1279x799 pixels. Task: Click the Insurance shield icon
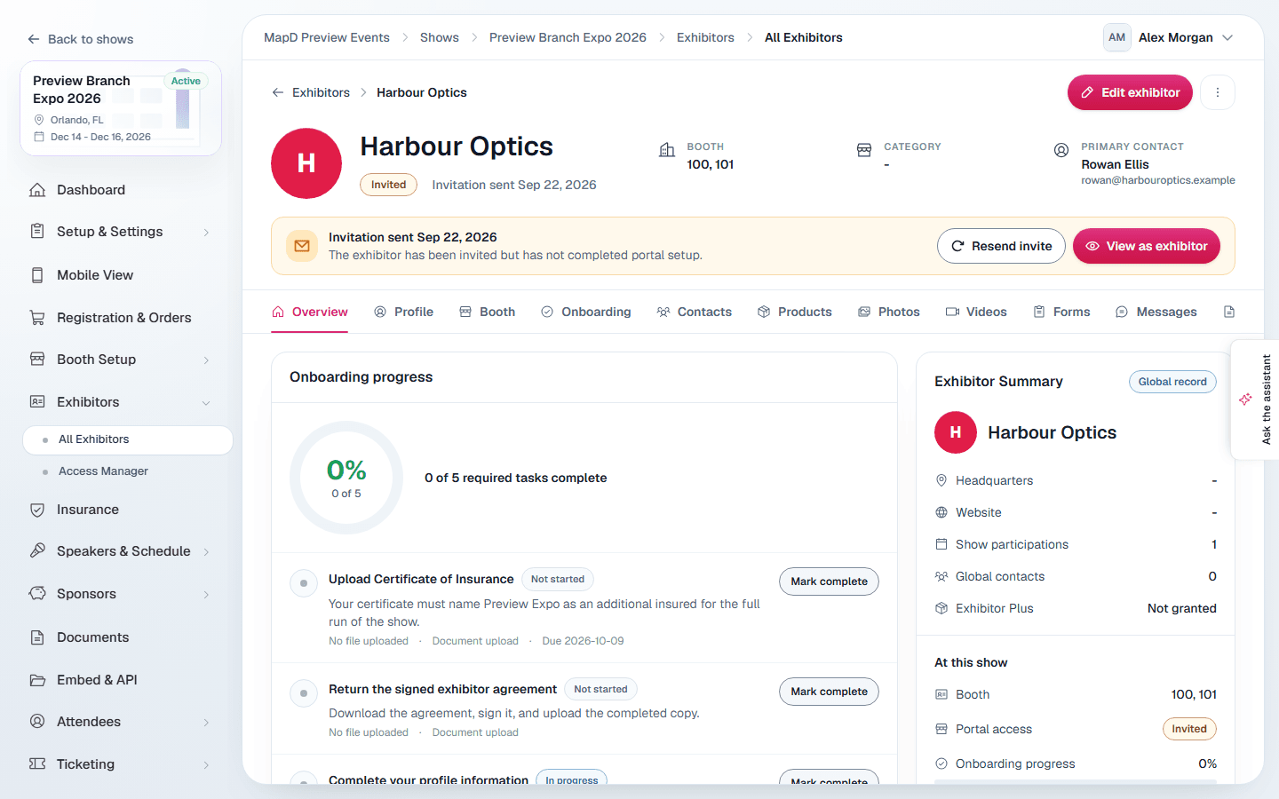[37, 510]
